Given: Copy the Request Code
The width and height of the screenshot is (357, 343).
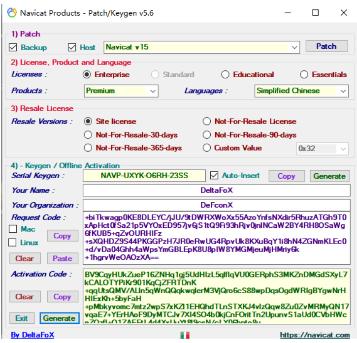Looking at the screenshot, I should pos(63,236).
